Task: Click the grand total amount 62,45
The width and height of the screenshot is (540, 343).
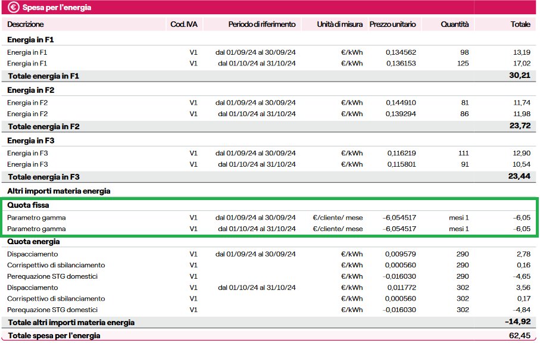Action: (x=519, y=336)
